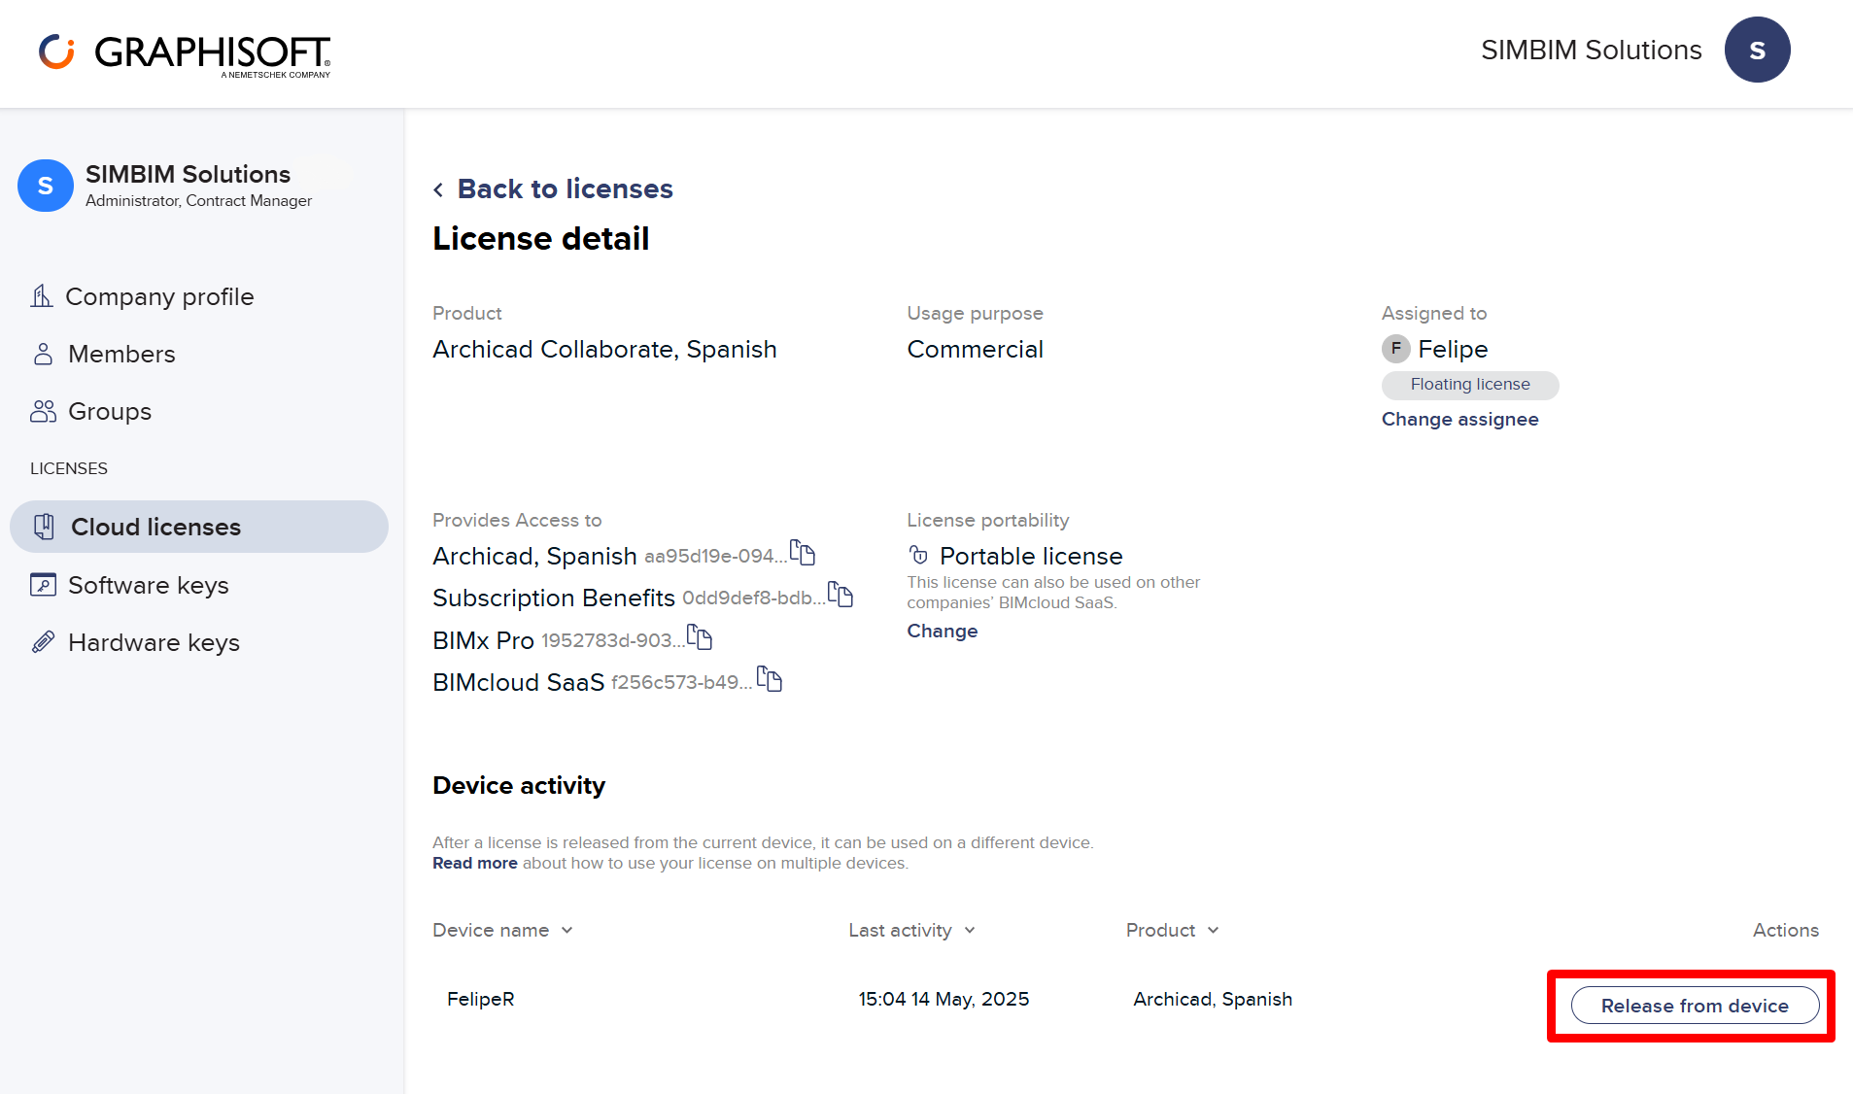Copy the BIMx Pro license ID
This screenshot has width=1853, height=1094.
point(700,638)
